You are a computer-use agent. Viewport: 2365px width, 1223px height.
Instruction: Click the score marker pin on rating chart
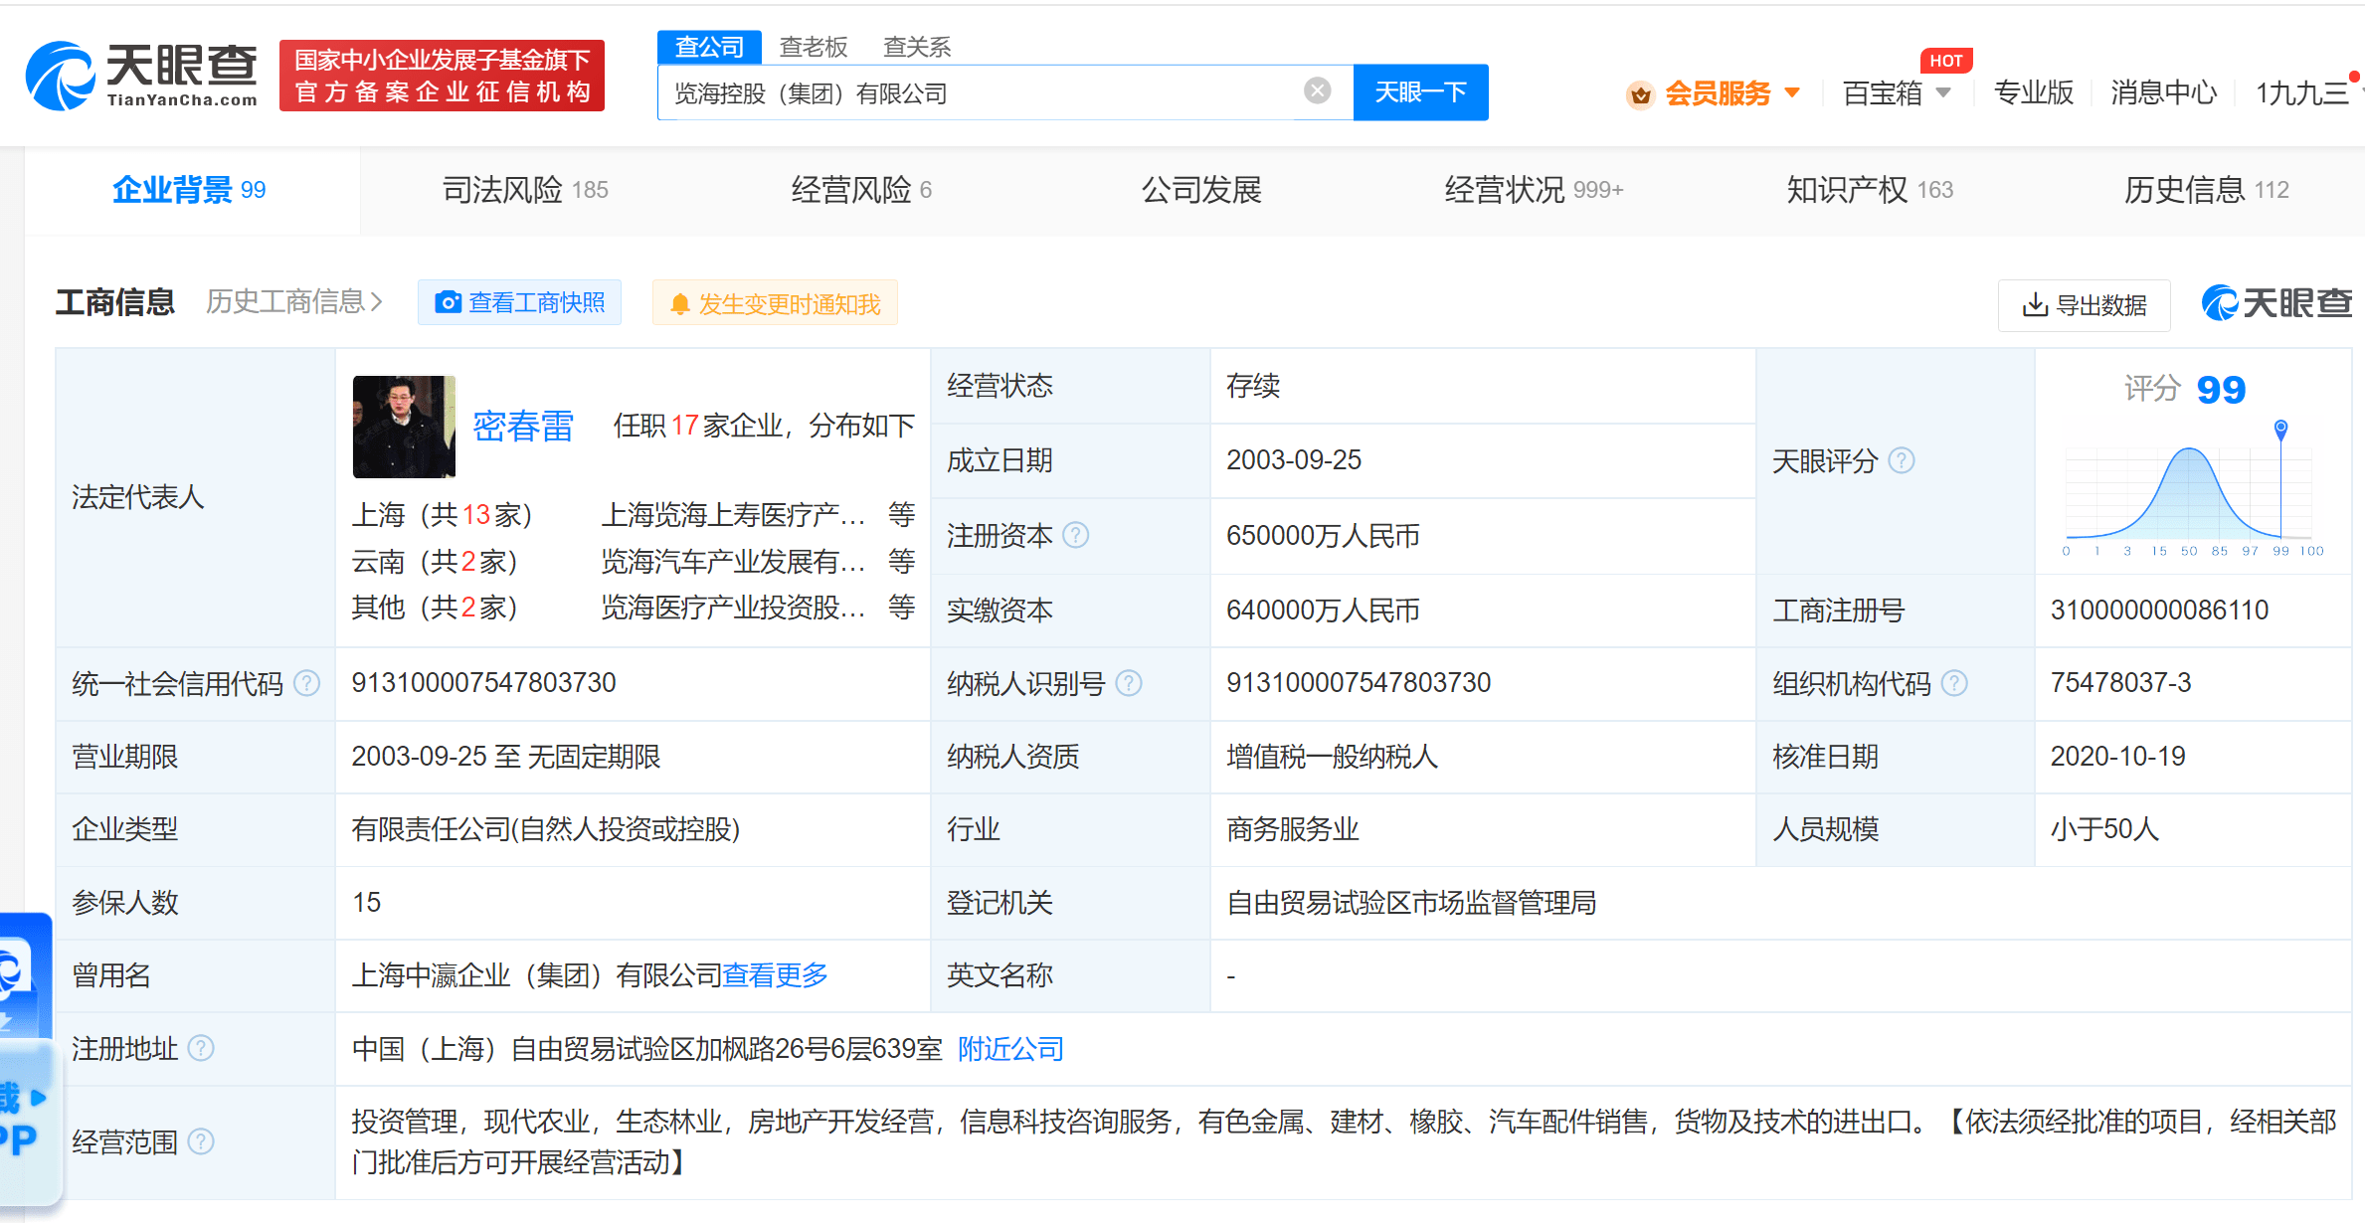pos(2281,430)
